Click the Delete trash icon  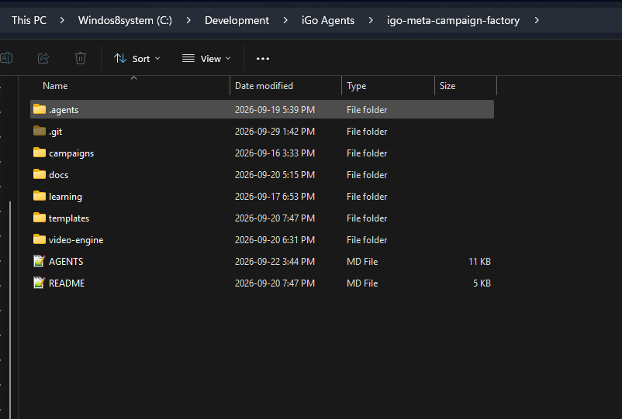(81, 58)
